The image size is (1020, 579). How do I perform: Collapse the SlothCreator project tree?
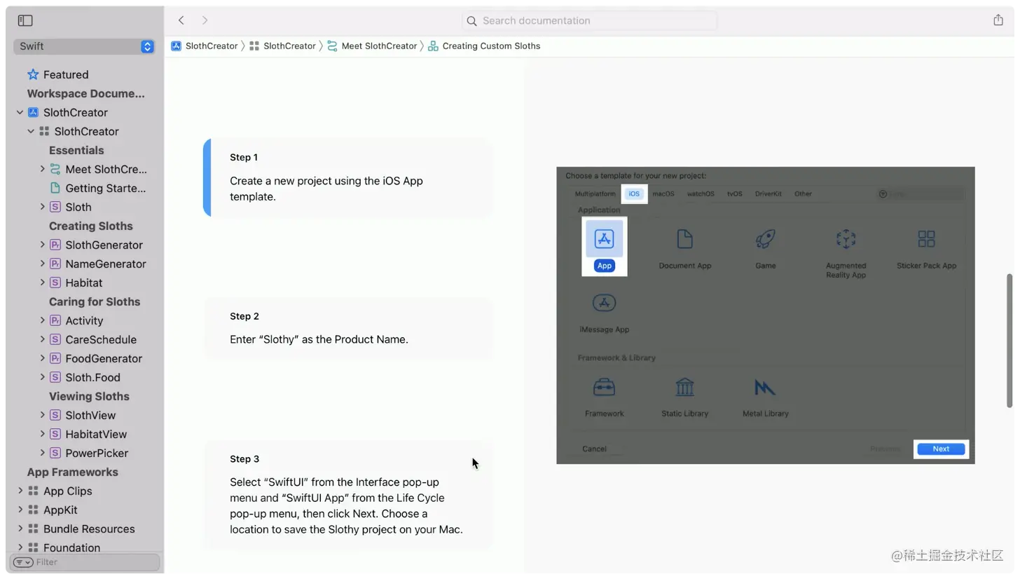[x=20, y=112]
